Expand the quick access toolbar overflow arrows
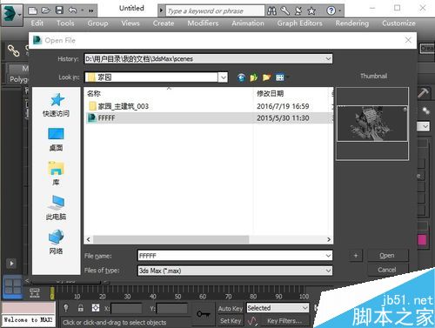The height and width of the screenshot is (328, 435). (x=91, y=11)
